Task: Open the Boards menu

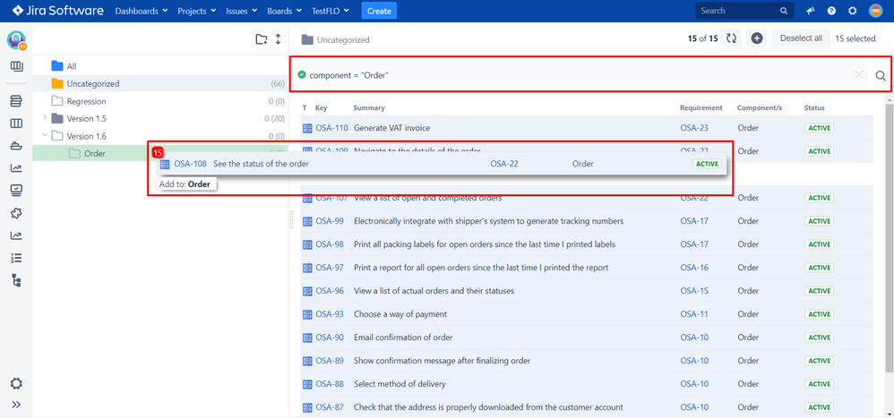Action: pyautogui.click(x=285, y=11)
